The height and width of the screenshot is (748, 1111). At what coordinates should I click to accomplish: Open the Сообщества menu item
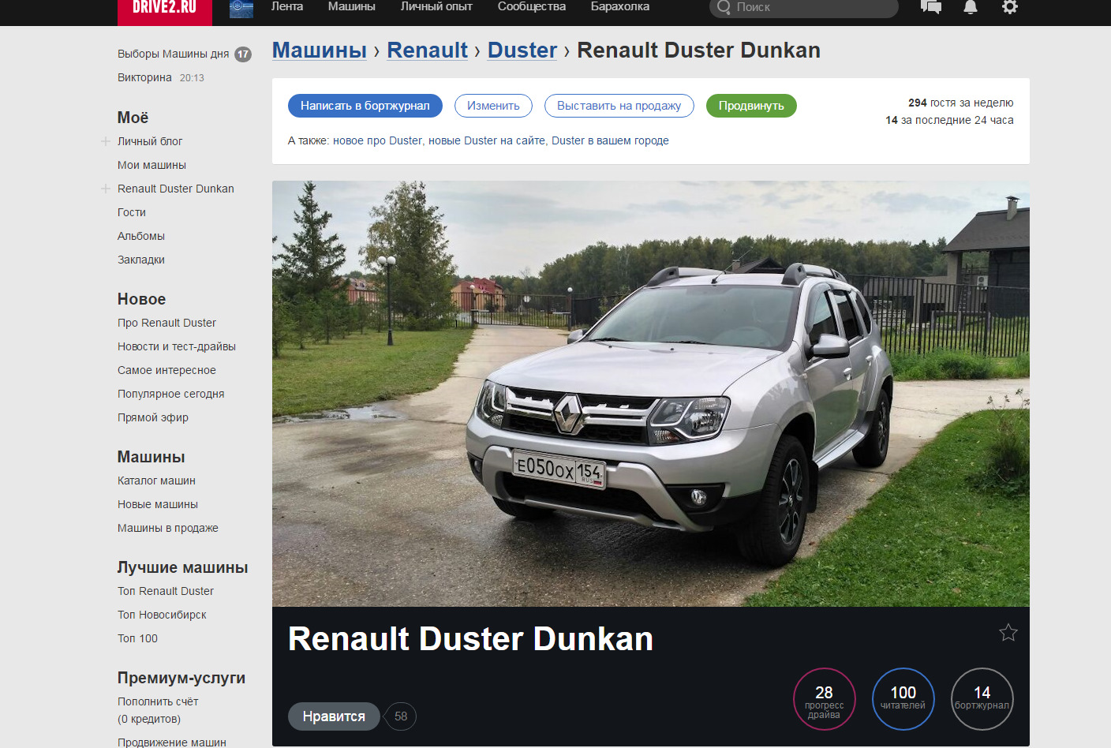click(532, 6)
